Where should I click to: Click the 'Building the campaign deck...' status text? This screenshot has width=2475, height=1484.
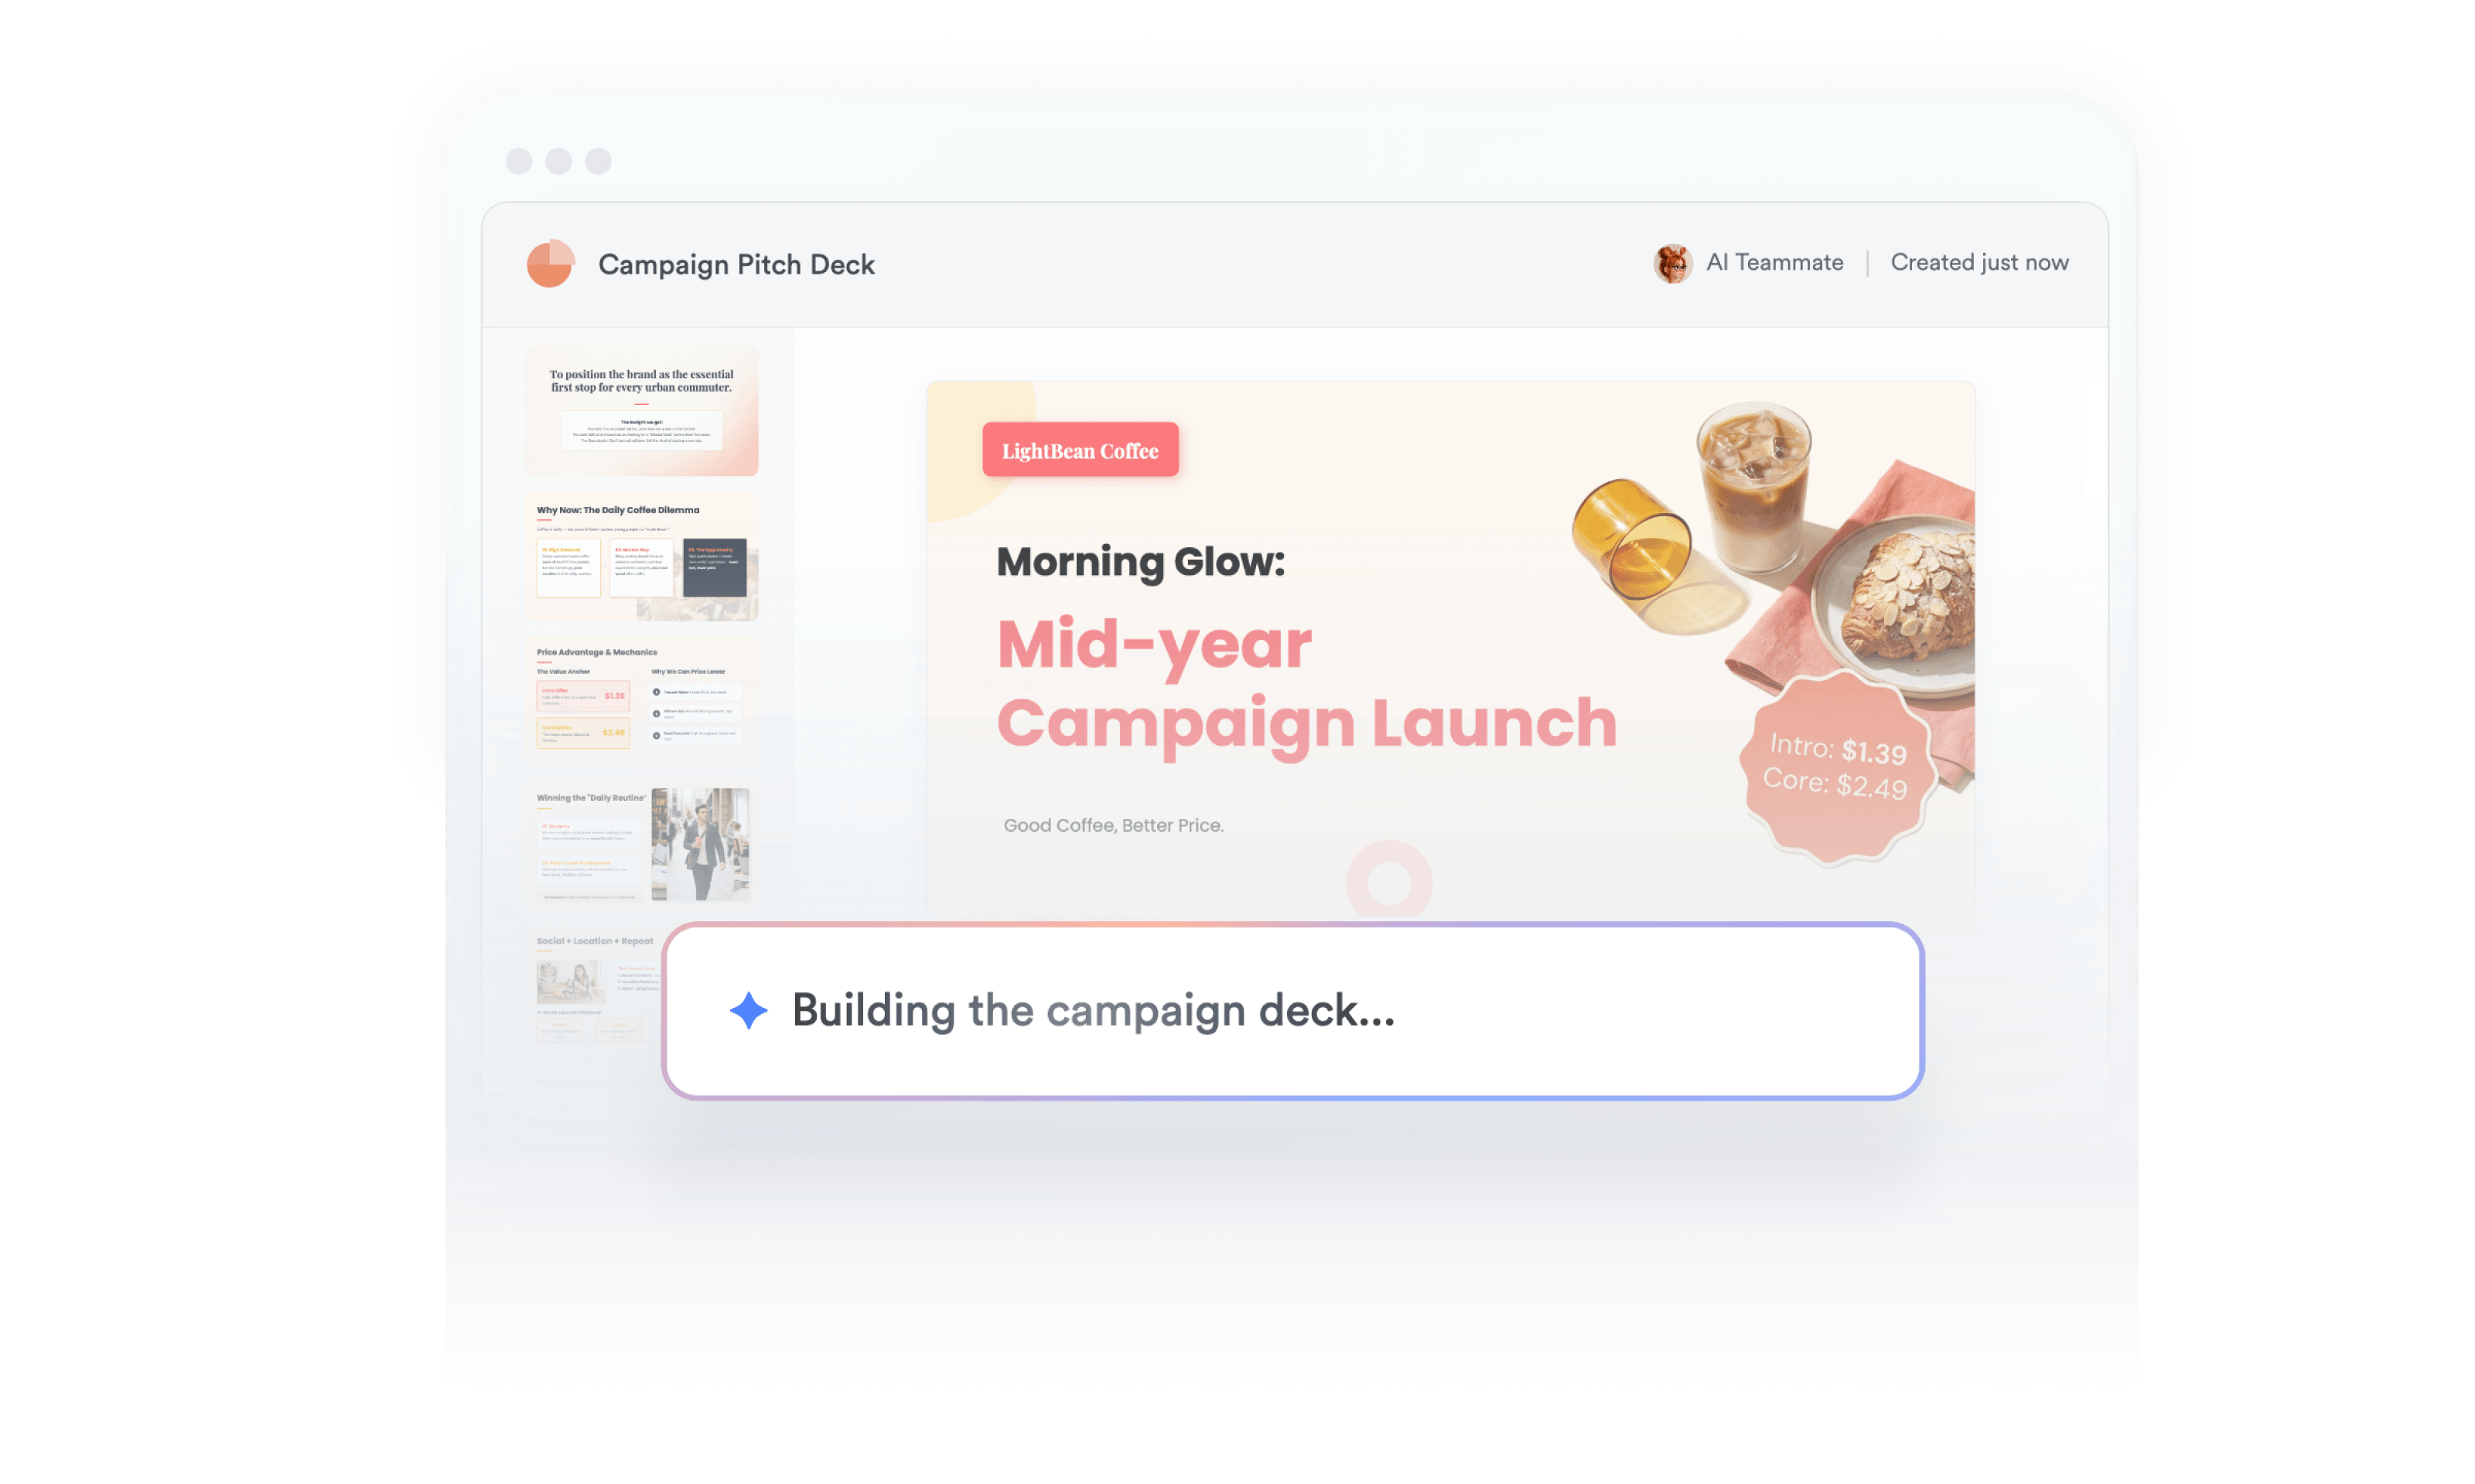coord(1094,1010)
